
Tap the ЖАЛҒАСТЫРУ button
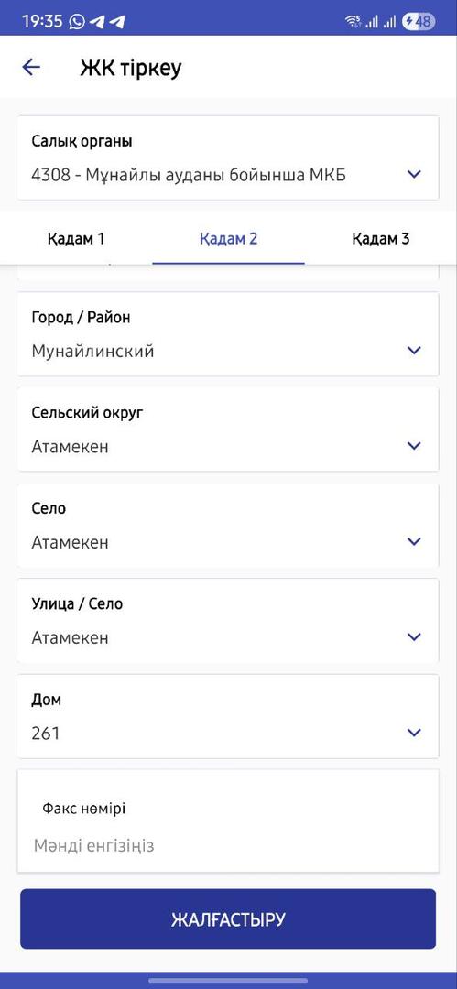coord(228,919)
